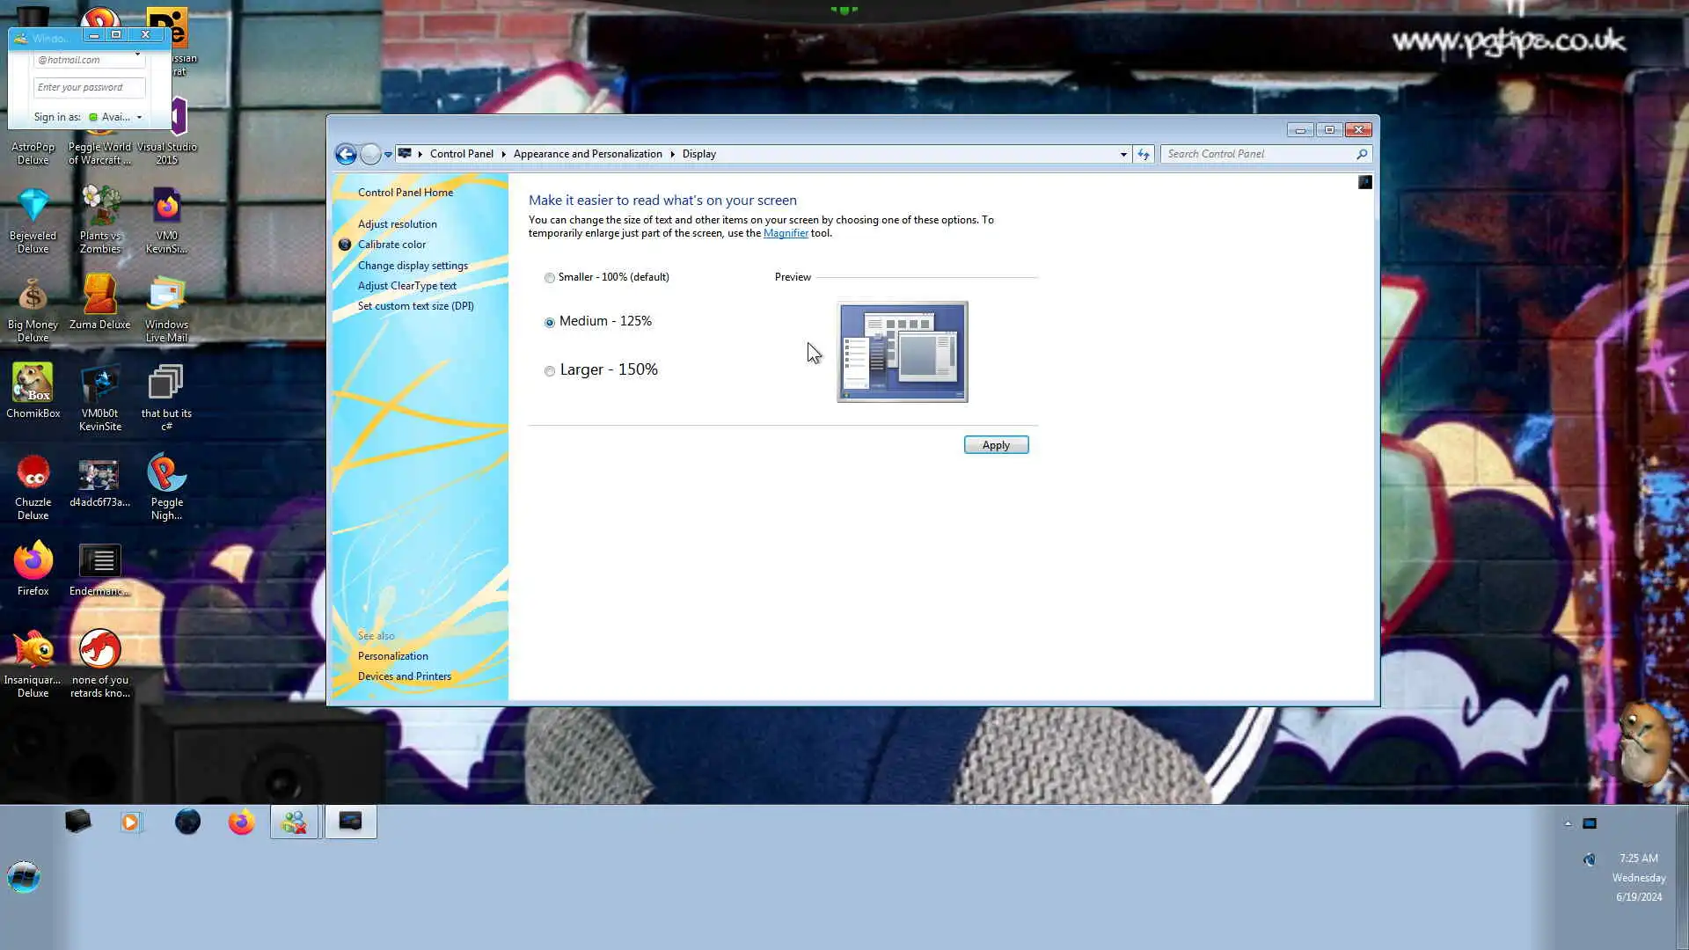
Task: Click the Windows Start orb
Action: (24, 877)
